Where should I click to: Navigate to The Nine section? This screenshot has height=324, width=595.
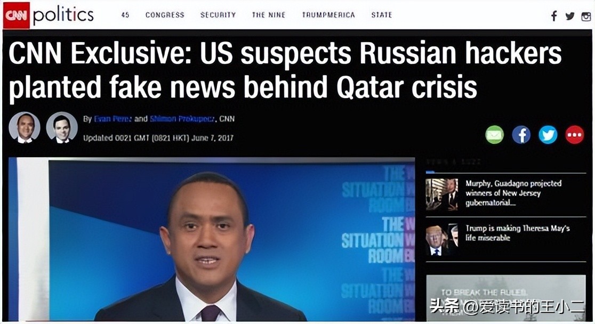pos(269,15)
